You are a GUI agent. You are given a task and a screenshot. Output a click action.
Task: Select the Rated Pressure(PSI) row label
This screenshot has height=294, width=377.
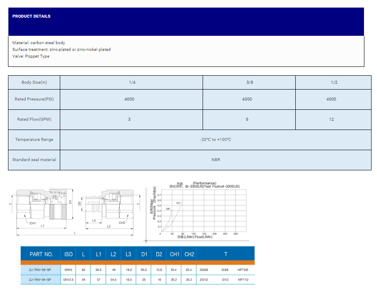34,99
